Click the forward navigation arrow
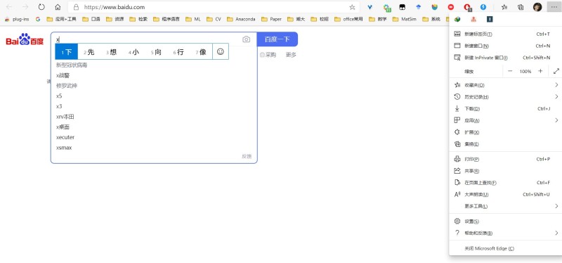This screenshot has width=562, height=263. point(25,7)
